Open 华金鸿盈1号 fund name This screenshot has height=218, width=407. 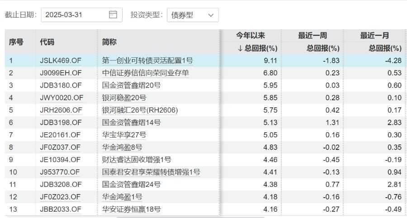[122, 197]
